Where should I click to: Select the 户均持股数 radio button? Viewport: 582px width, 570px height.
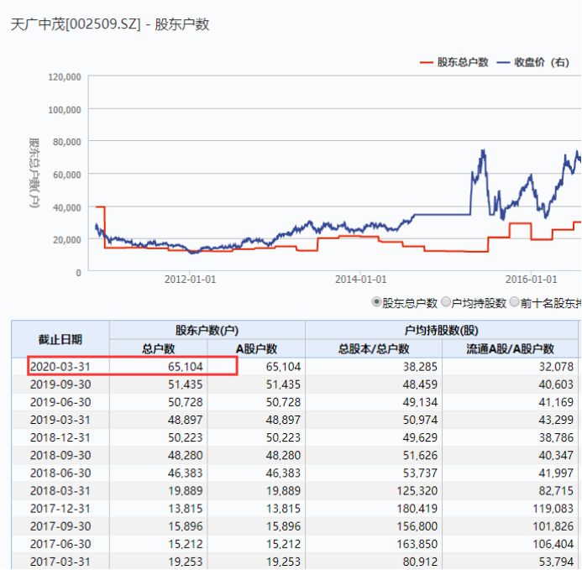coord(446,302)
